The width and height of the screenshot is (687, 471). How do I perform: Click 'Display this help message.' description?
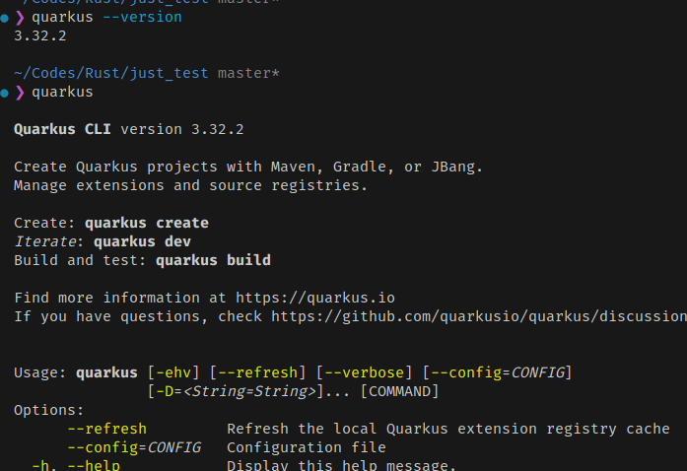342,465
